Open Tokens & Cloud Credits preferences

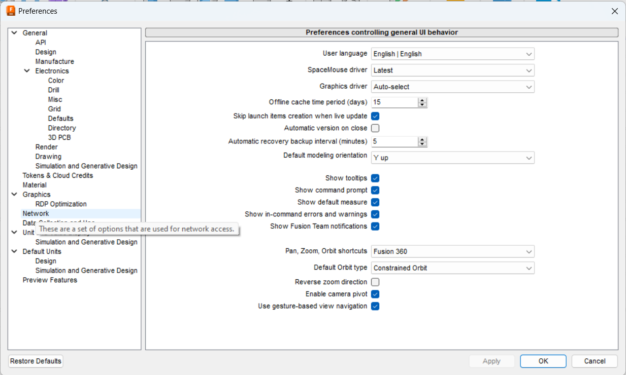click(58, 175)
